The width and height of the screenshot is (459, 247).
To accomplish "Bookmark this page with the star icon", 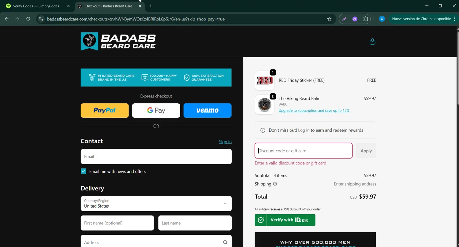I will 329,19.
